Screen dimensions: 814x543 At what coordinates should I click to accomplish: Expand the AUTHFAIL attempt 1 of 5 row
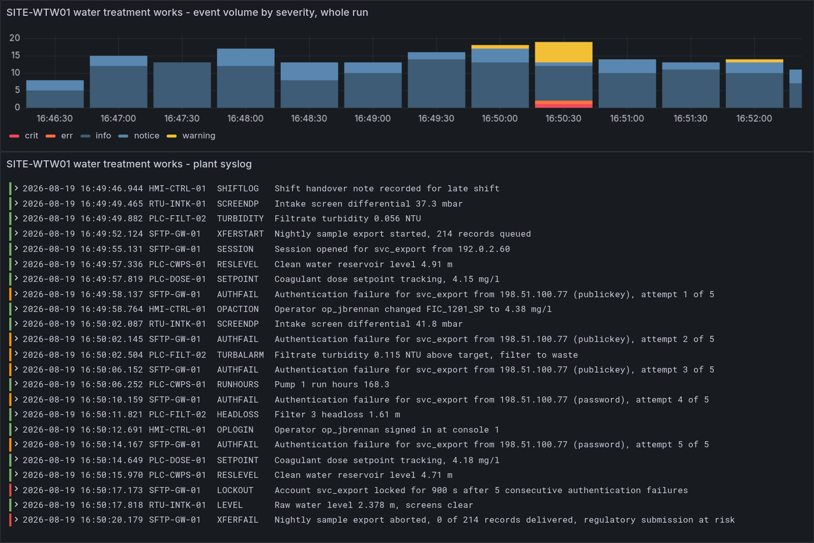click(x=16, y=294)
